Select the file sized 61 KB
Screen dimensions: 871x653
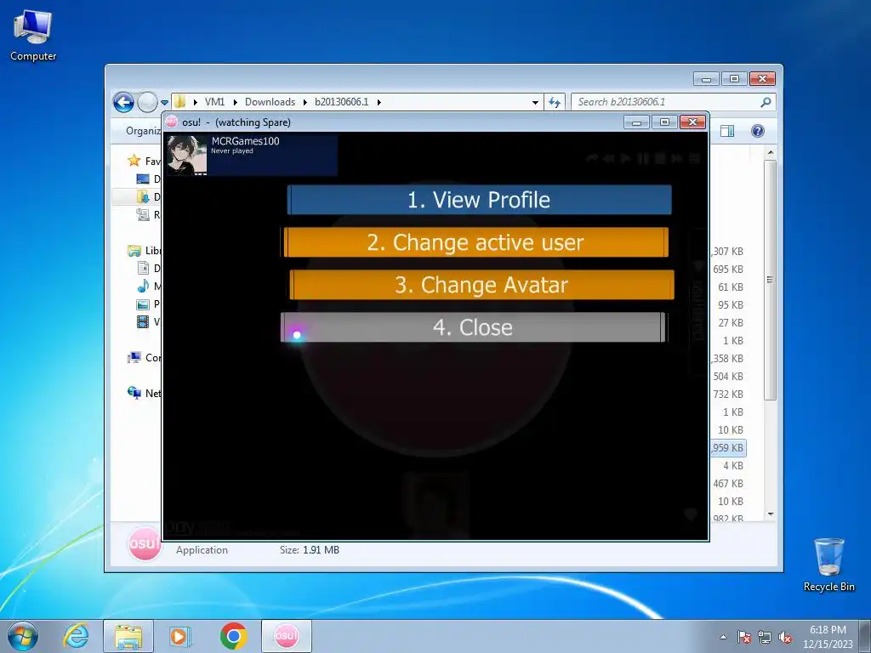pyautogui.click(x=730, y=287)
